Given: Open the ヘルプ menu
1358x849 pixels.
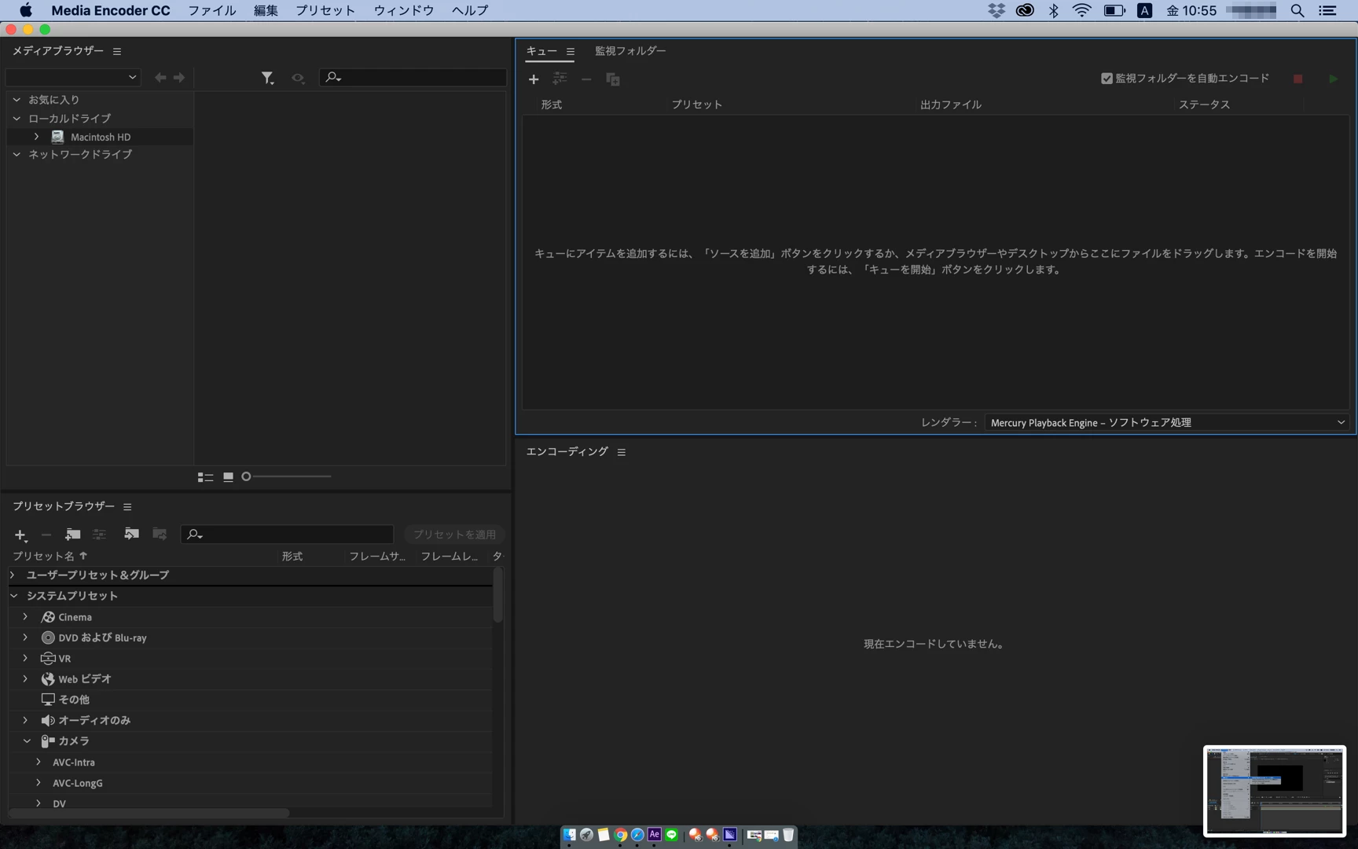Looking at the screenshot, I should coord(470,10).
